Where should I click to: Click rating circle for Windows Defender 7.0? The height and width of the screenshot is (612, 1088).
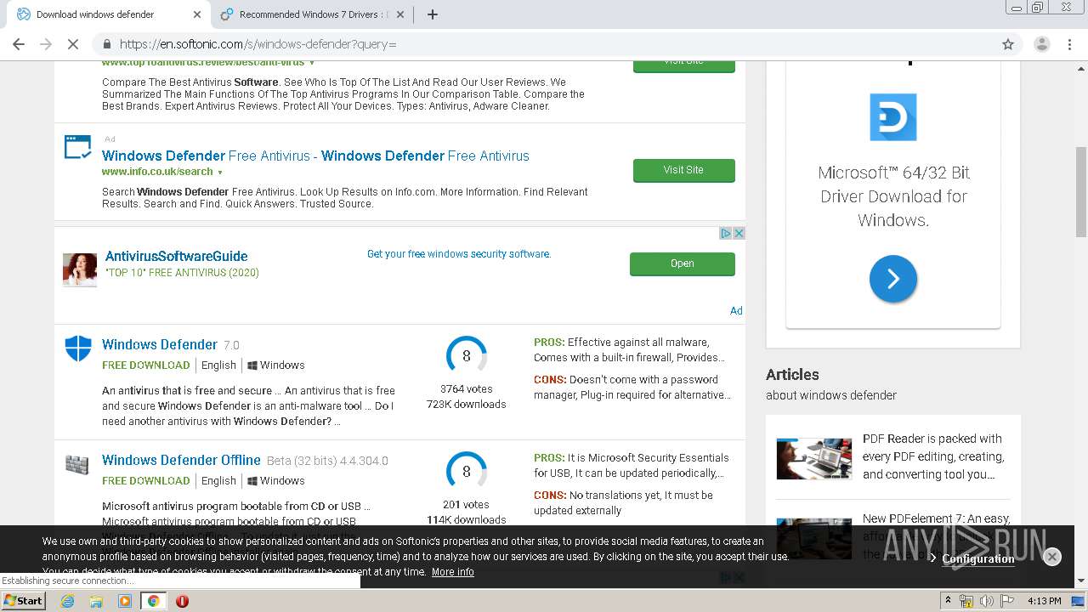[466, 356]
